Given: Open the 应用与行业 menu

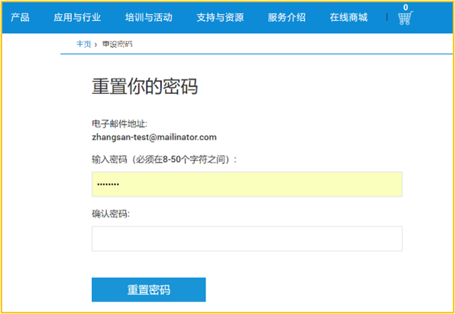Looking at the screenshot, I should 77,17.
